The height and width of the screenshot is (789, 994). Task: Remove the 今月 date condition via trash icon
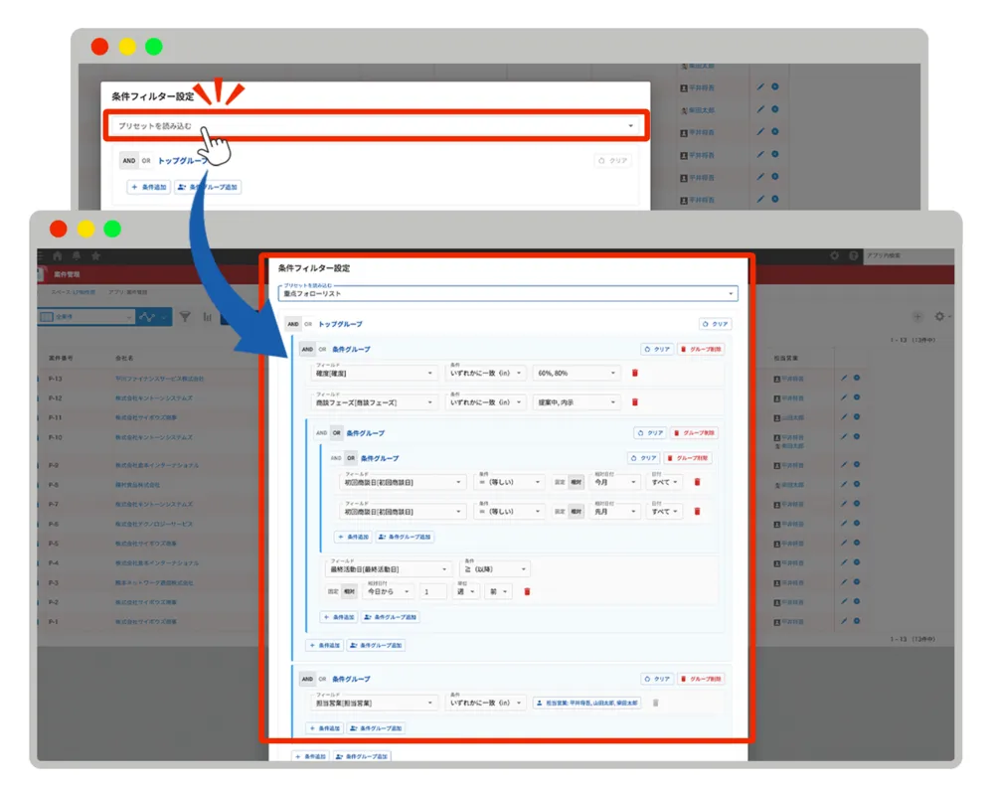pos(697,482)
